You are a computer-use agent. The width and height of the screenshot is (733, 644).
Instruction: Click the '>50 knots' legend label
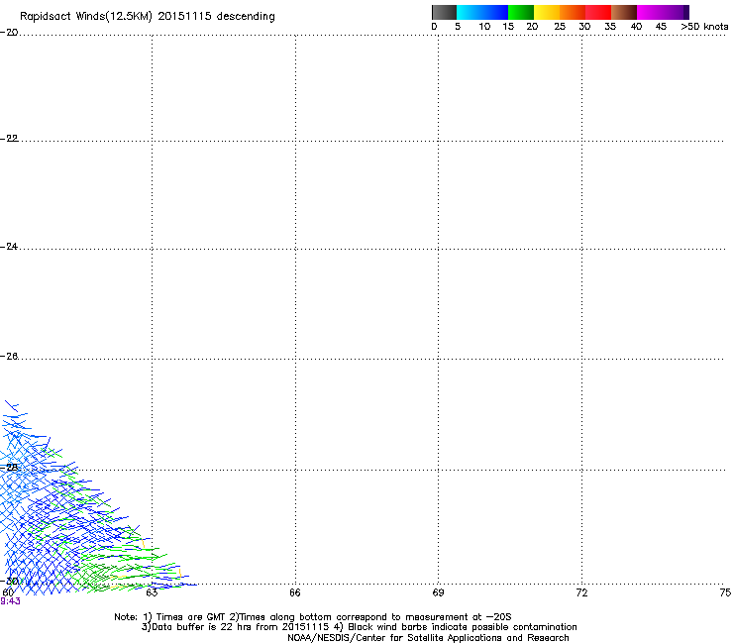point(704,27)
